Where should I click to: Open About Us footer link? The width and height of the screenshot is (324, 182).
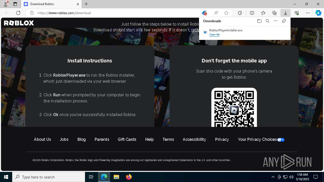pos(43,139)
